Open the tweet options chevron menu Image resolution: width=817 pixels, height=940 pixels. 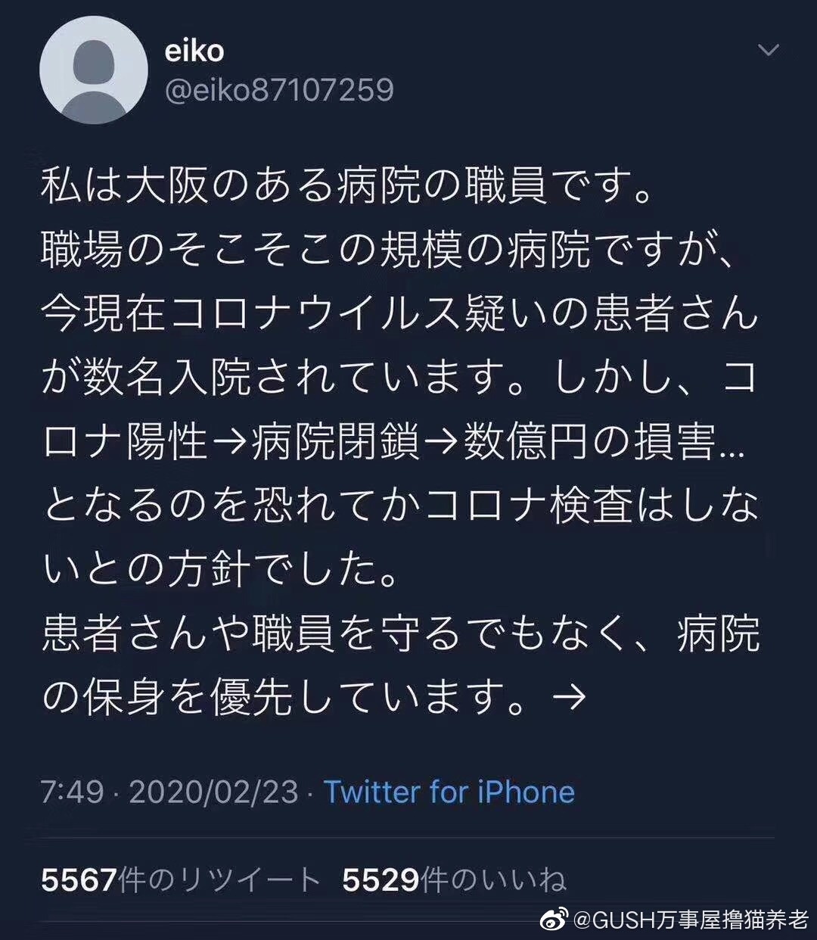[x=769, y=51]
